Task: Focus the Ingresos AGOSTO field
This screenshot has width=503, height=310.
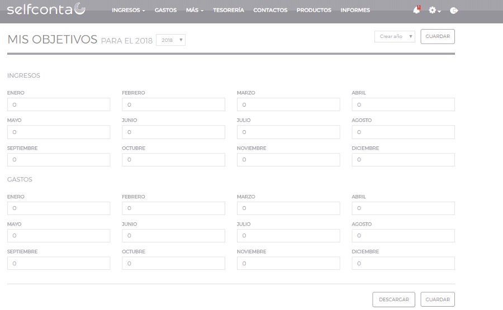Action: 403,132
